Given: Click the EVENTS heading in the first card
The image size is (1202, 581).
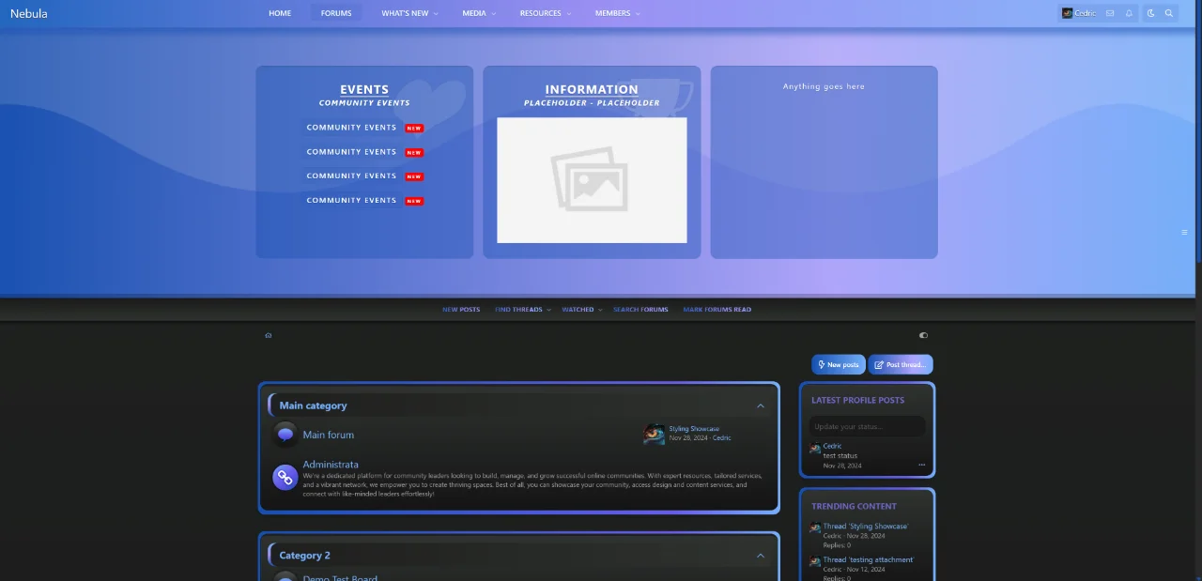Looking at the screenshot, I should tap(364, 90).
